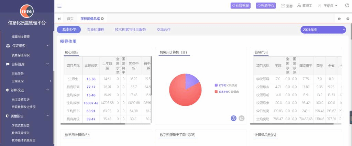
Task: Collapse the 质量报告 sidebar section
Action: pos(48,116)
